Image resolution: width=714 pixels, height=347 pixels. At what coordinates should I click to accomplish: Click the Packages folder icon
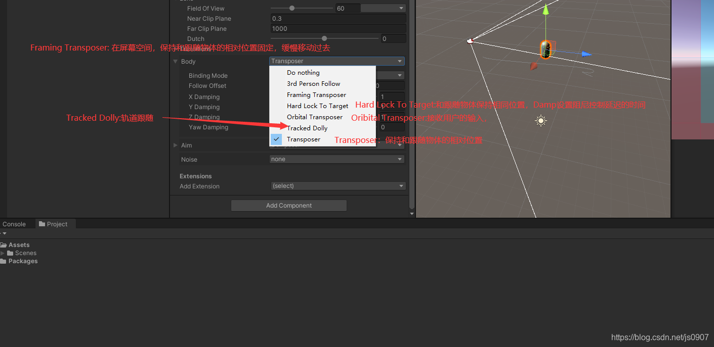[3, 261]
